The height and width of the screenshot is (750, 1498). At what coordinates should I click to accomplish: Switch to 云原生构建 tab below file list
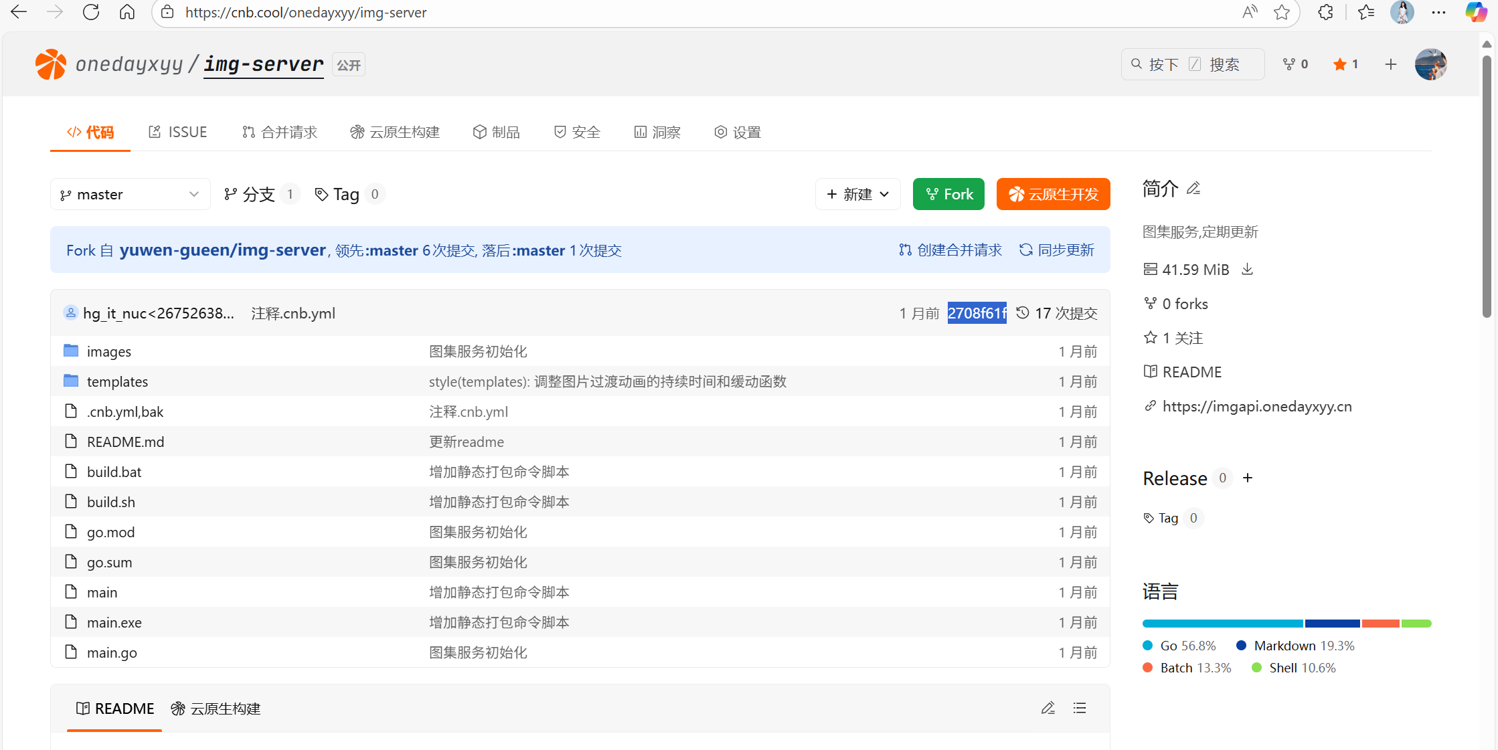216,709
